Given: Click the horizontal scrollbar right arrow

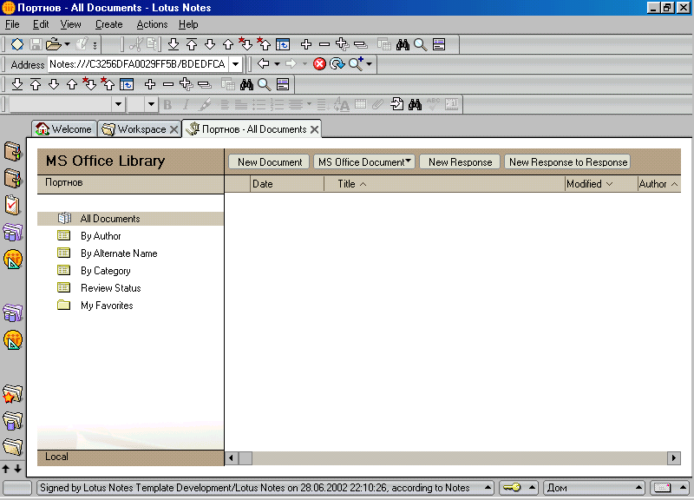Looking at the screenshot, I should coord(674,458).
